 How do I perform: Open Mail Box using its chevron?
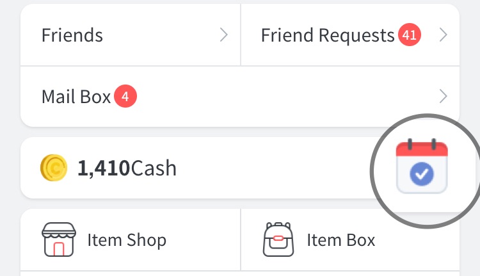[443, 97]
